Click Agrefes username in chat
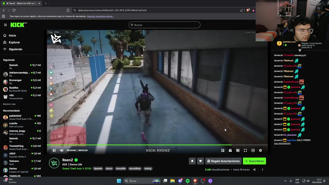The width and height of the screenshot is (329, 185). (x=291, y=140)
